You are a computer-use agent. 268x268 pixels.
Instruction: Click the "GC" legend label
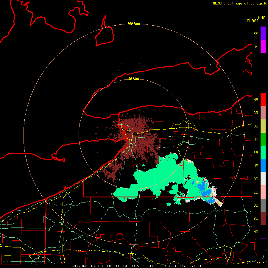tap(255, 205)
